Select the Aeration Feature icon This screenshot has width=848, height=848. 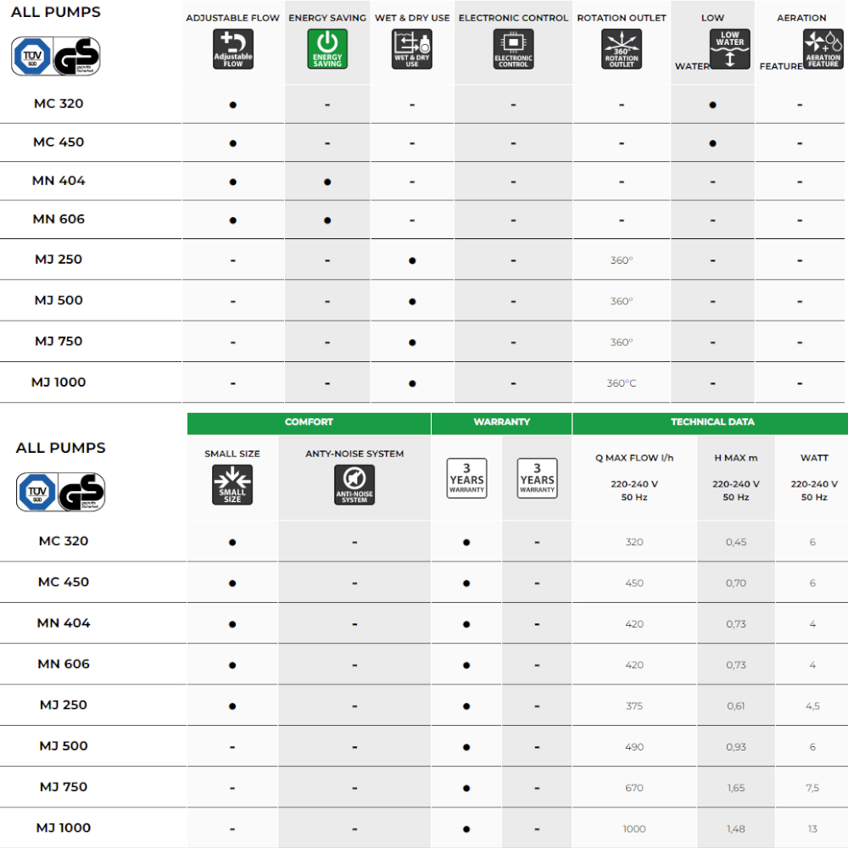pyautogui.click(x=823, y=49)
